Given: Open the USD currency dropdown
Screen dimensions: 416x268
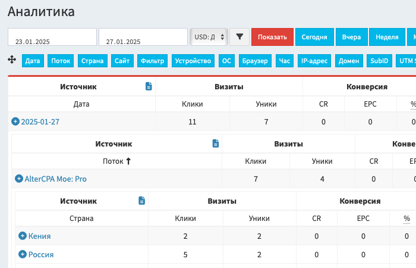Looking at the screenshot, I should point(209,37).
